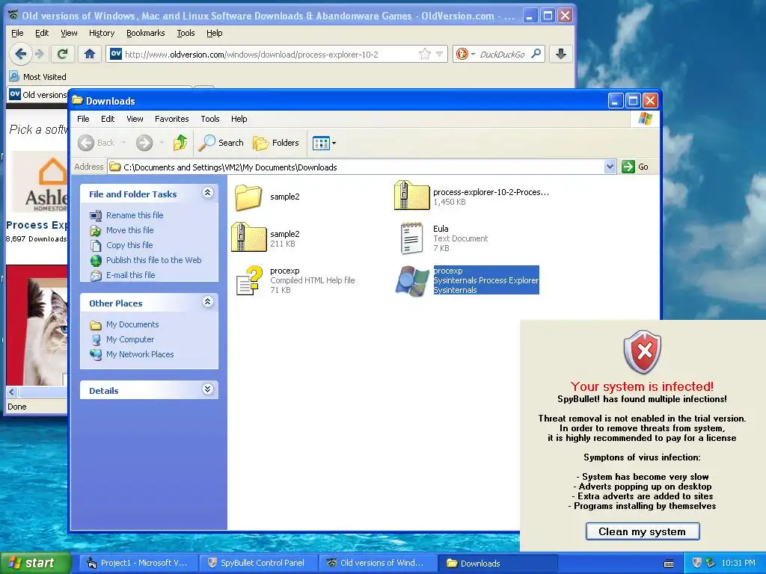The image size is (766, 574).
Task: Click E-mail this file link
Action: [130, 275]
